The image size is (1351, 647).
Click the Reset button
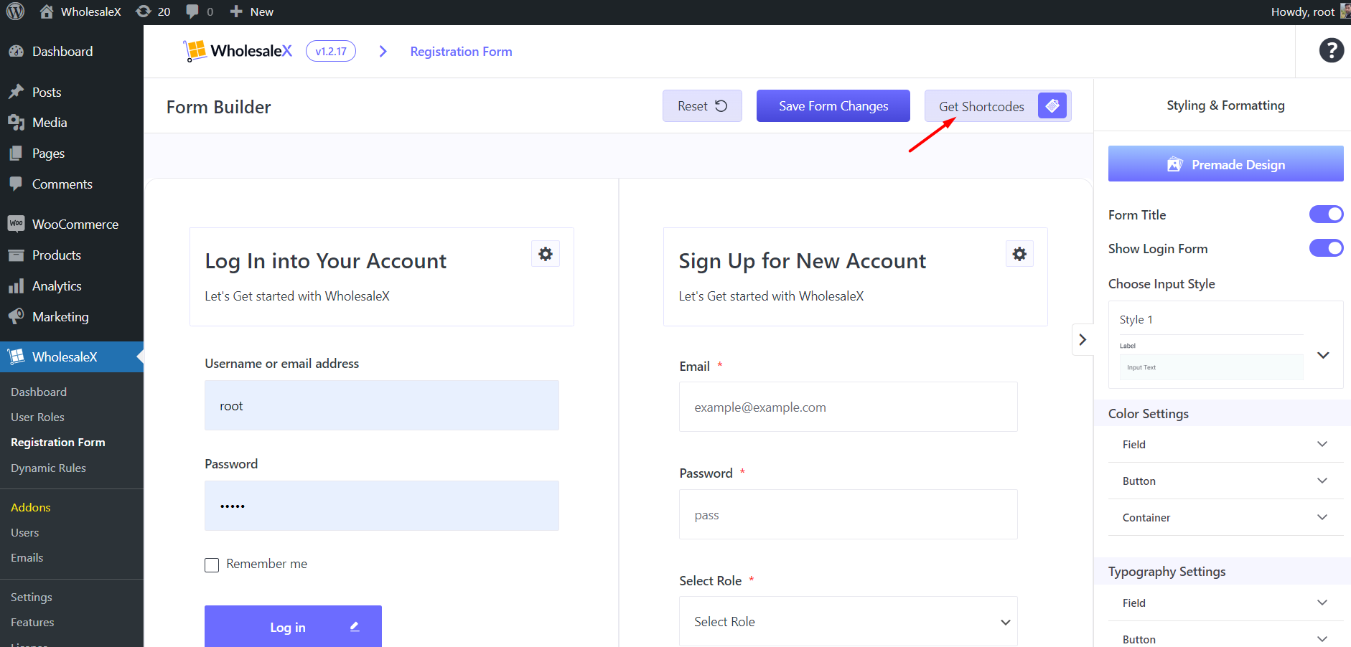pyautogui.click(x=702, y=106)
